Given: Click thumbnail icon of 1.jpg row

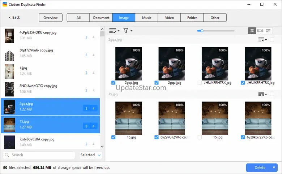Looking at the screenshot, I should [x=9, y=71].
